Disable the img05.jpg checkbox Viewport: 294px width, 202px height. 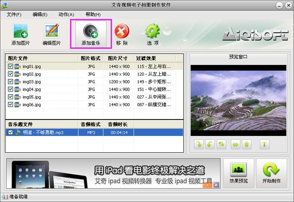pos(10,97)
